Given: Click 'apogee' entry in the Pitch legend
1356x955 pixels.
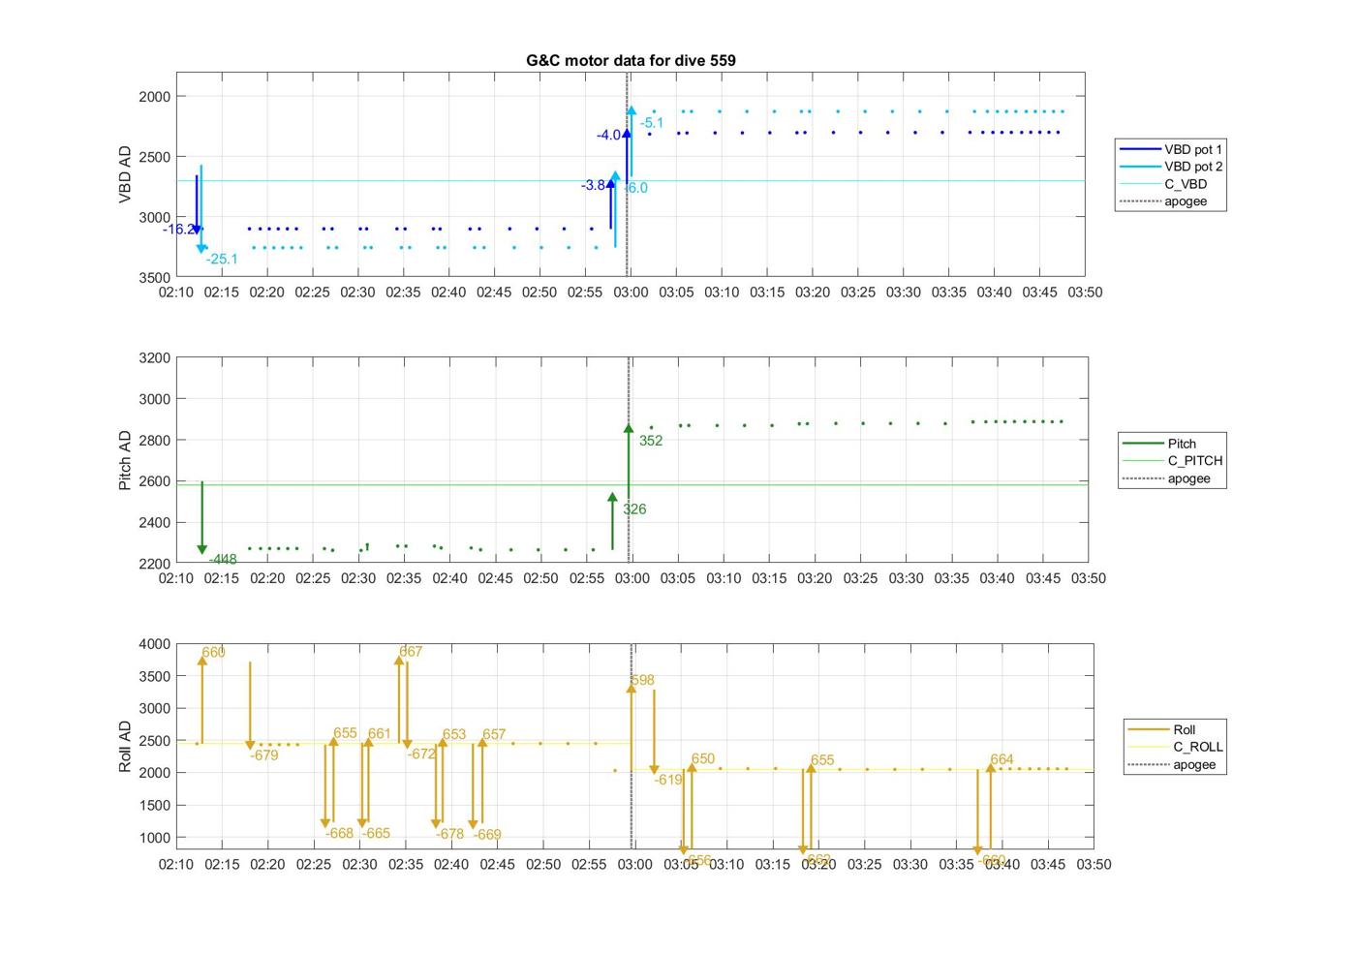Looking at the screenshot, I should pos(1167,478).
